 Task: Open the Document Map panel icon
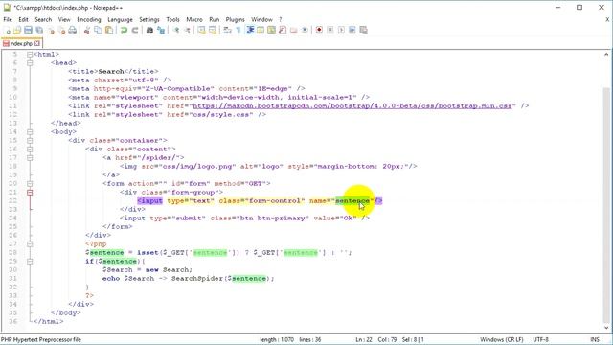coord(272,30)
